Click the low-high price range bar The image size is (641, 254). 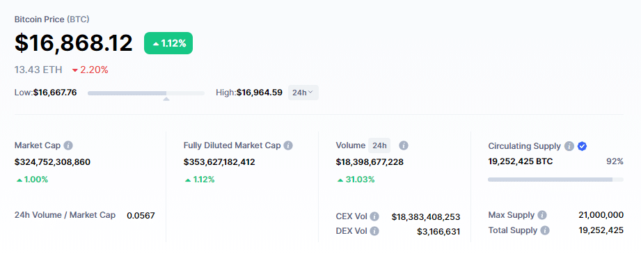click(146, 93)
